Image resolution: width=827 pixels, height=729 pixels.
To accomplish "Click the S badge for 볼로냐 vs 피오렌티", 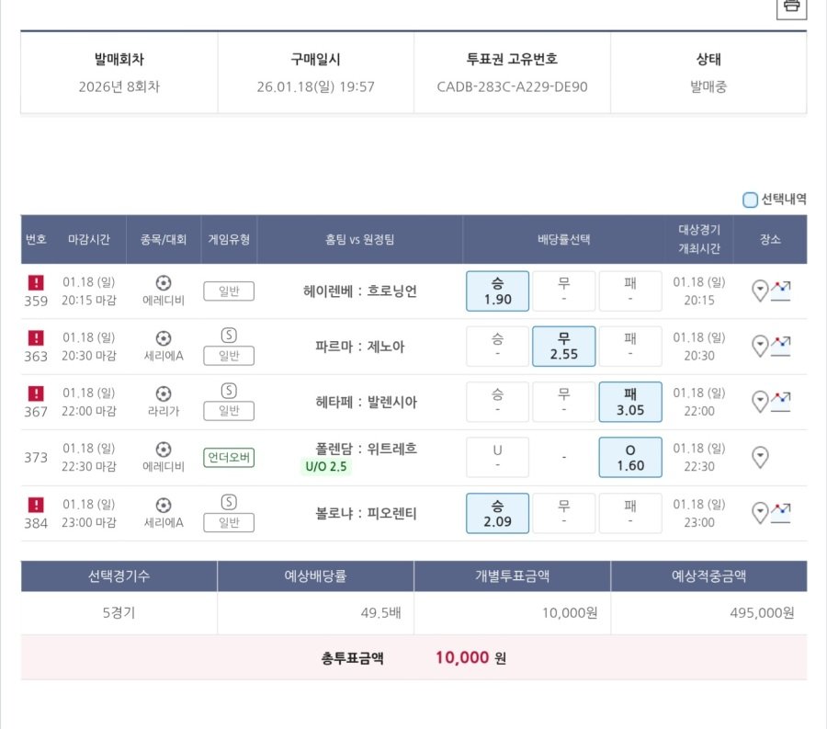I will click(x=229, y=502).
